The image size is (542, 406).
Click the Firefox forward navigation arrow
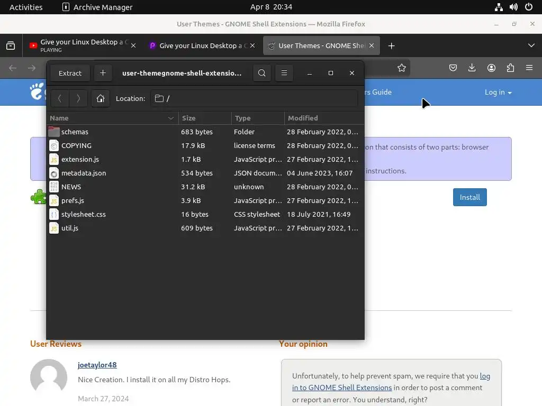coord(32,68)
